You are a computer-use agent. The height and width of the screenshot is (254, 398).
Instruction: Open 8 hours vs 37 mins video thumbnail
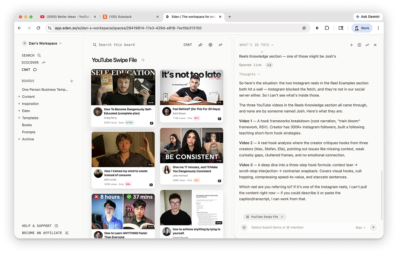[x=123, y=211]
